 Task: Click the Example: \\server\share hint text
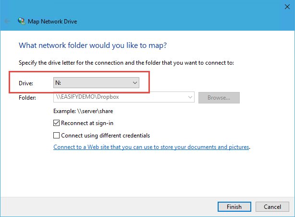tap(83, 111)
